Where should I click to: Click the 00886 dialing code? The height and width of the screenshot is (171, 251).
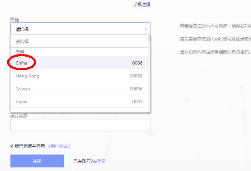point(136,89)
